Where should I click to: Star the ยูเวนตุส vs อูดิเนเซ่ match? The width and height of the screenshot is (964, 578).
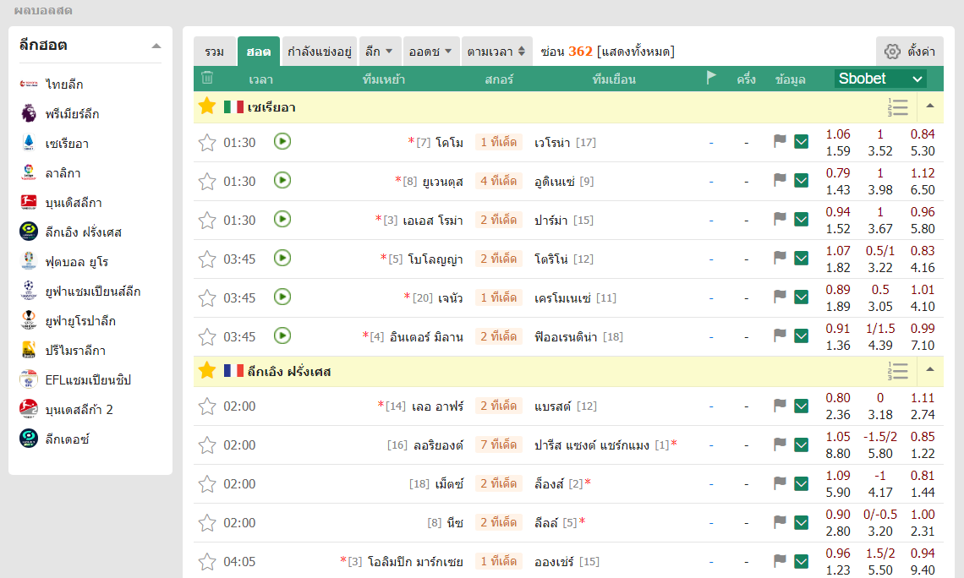207,182
